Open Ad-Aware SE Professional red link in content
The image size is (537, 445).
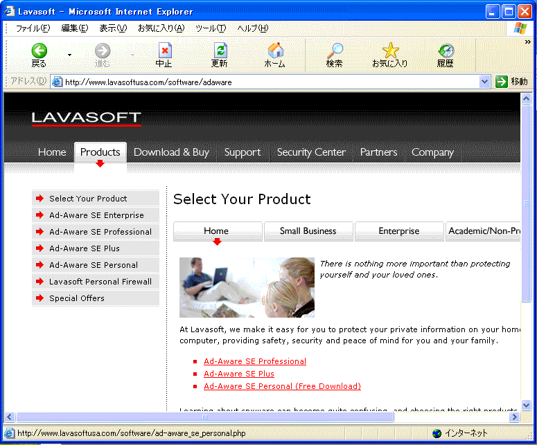[255, 361]
